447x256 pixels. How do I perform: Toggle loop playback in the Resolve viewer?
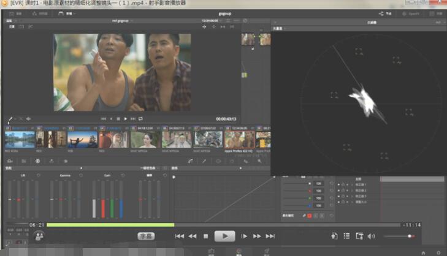click(140, 119)
